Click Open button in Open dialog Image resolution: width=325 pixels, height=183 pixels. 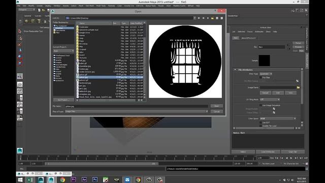[x=217, y=106]
